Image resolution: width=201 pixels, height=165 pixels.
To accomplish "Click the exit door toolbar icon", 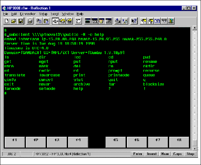I will tap(171, 21).
